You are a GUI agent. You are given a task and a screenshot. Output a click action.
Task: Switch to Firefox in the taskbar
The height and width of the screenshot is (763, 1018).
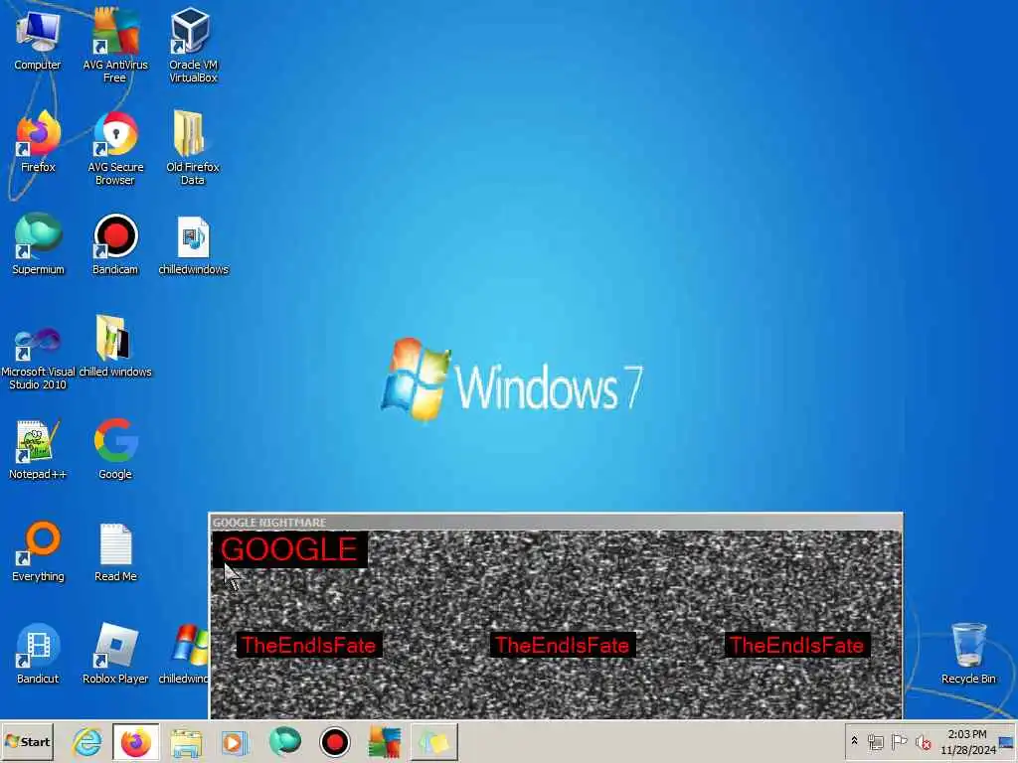pyautogui.click(x=135, y=742)
